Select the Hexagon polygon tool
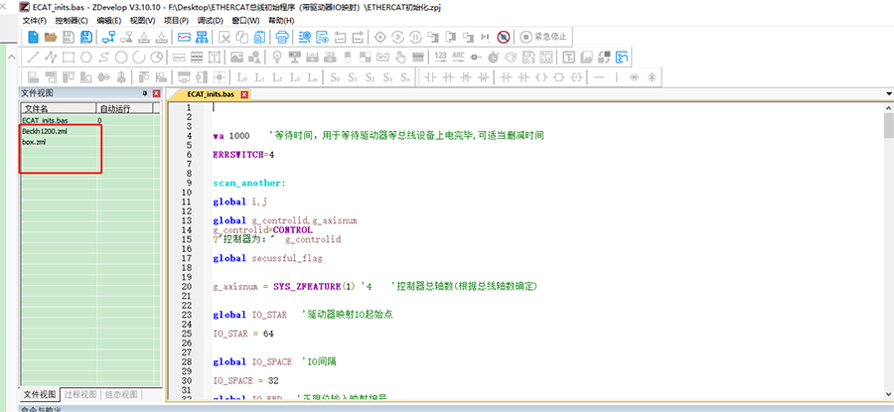Screen dimensions: 894x412 (x=86, y=57)
